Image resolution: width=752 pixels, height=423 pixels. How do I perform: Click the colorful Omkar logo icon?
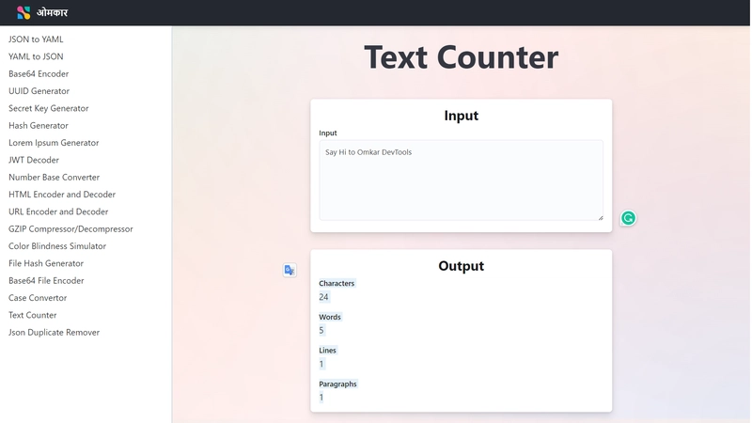coord(23,12)
